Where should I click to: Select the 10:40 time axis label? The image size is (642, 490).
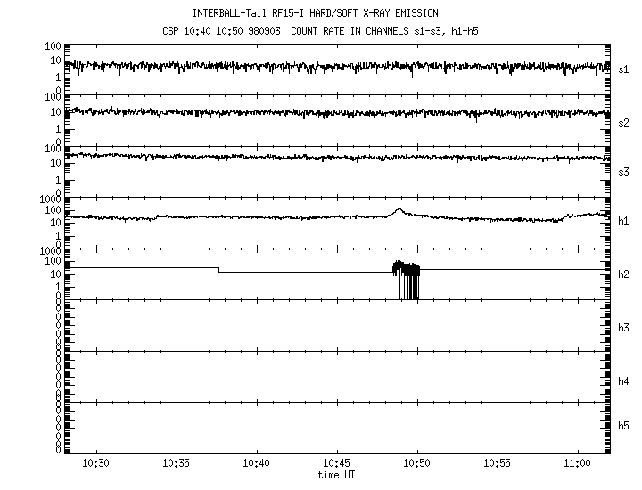point(256,463)
